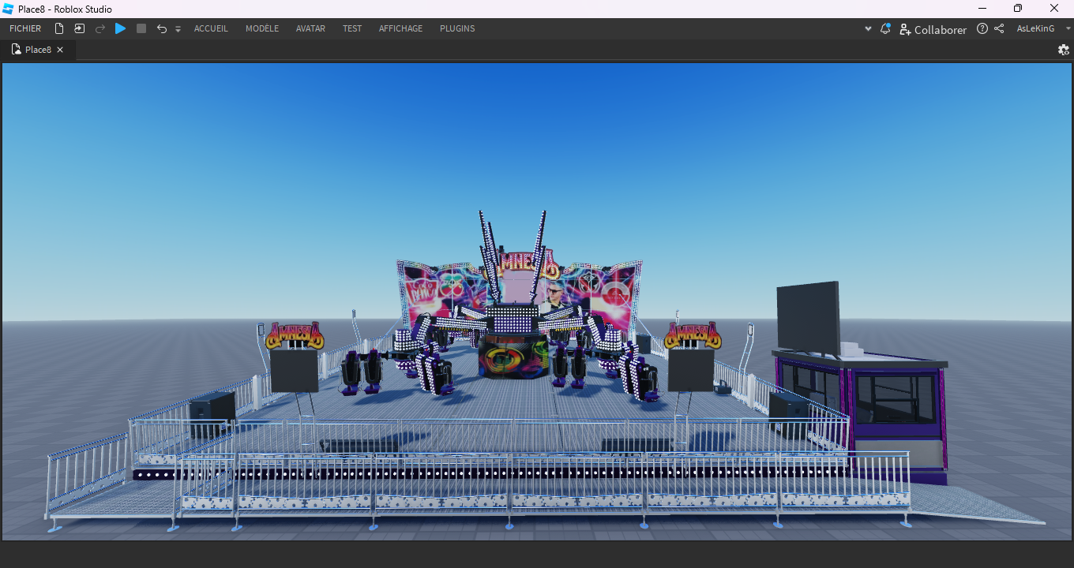This screenshot has height=568, width=1074.
Task: Expand the ribbon with the chevron arrow
Action: (x=868, y=28)
